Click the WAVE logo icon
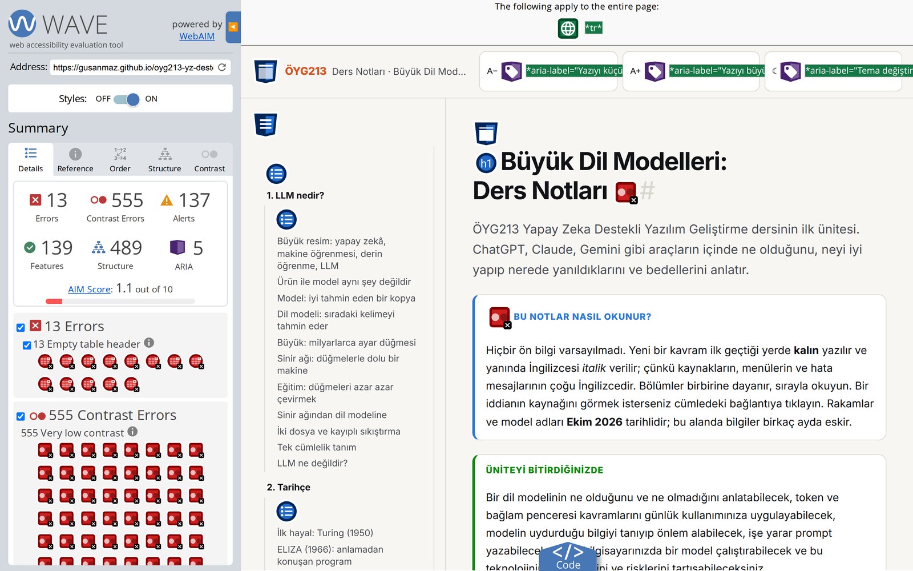 point(22,23)
